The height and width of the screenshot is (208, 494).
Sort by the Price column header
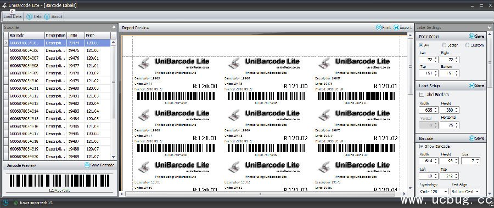click(x=98, y=36)
